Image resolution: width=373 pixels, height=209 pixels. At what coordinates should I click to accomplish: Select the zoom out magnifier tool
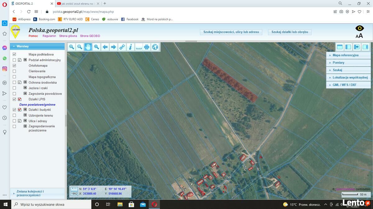(x=80, y=47)
